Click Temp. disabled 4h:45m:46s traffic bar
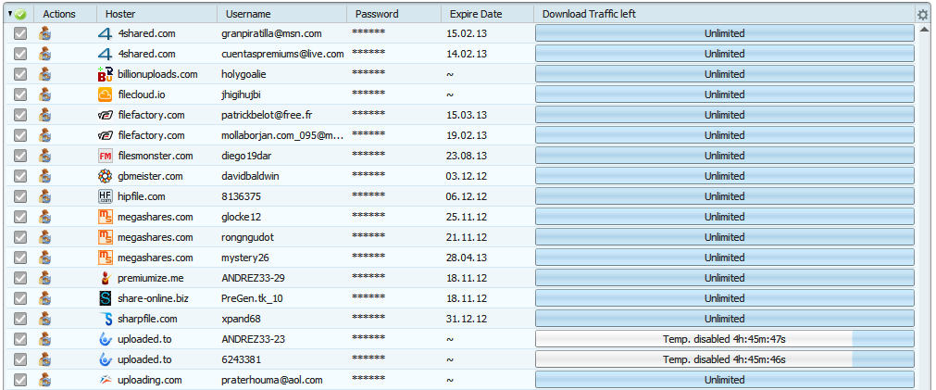The height and width of the screenshot is (390, 936). 725,359
